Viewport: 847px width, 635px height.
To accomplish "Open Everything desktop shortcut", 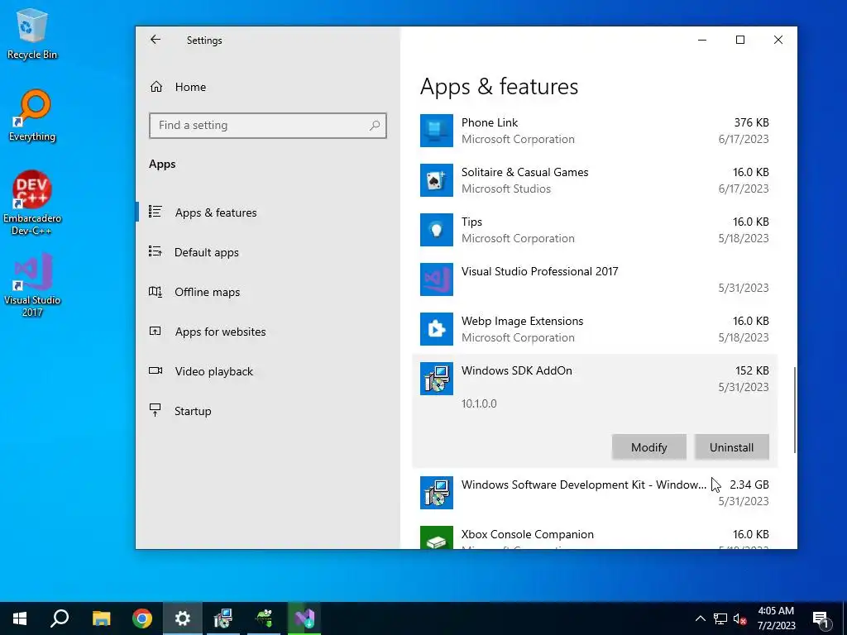I will [32, 116].
